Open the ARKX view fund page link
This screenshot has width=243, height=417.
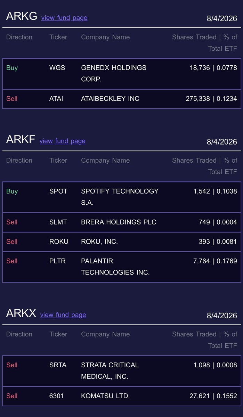click(x=63, y=314)
